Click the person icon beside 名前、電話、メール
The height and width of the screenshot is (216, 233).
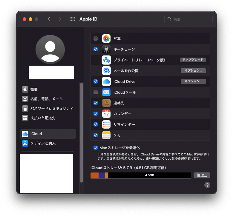coord(25,99)
